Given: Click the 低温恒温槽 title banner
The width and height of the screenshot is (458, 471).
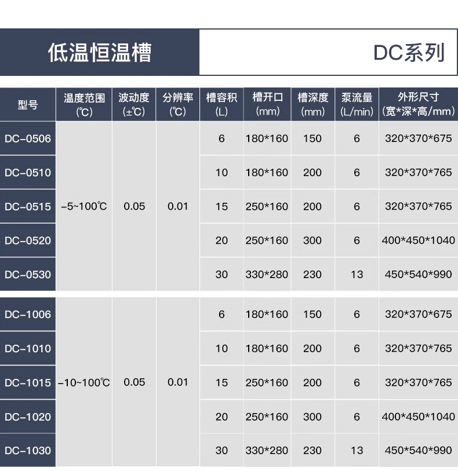Looking at the screenshot, I should (100, 53).
